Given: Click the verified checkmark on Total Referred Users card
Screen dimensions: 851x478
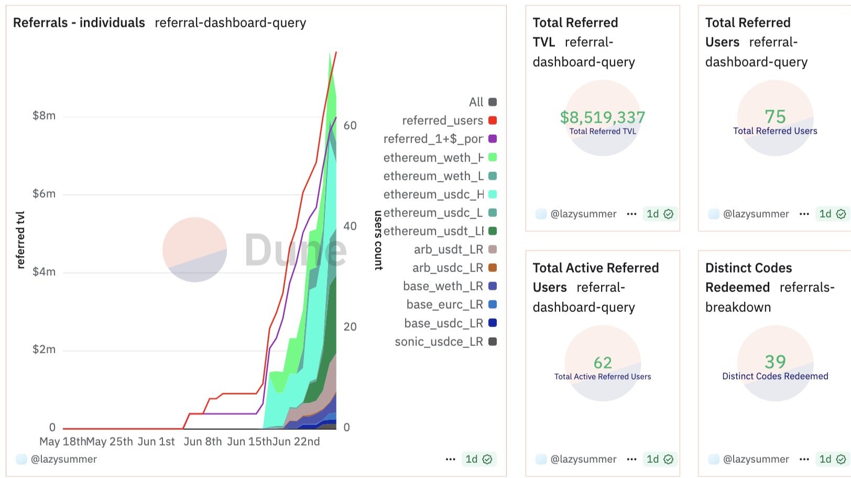Looking at the screenshot, I should click(841, 214).
